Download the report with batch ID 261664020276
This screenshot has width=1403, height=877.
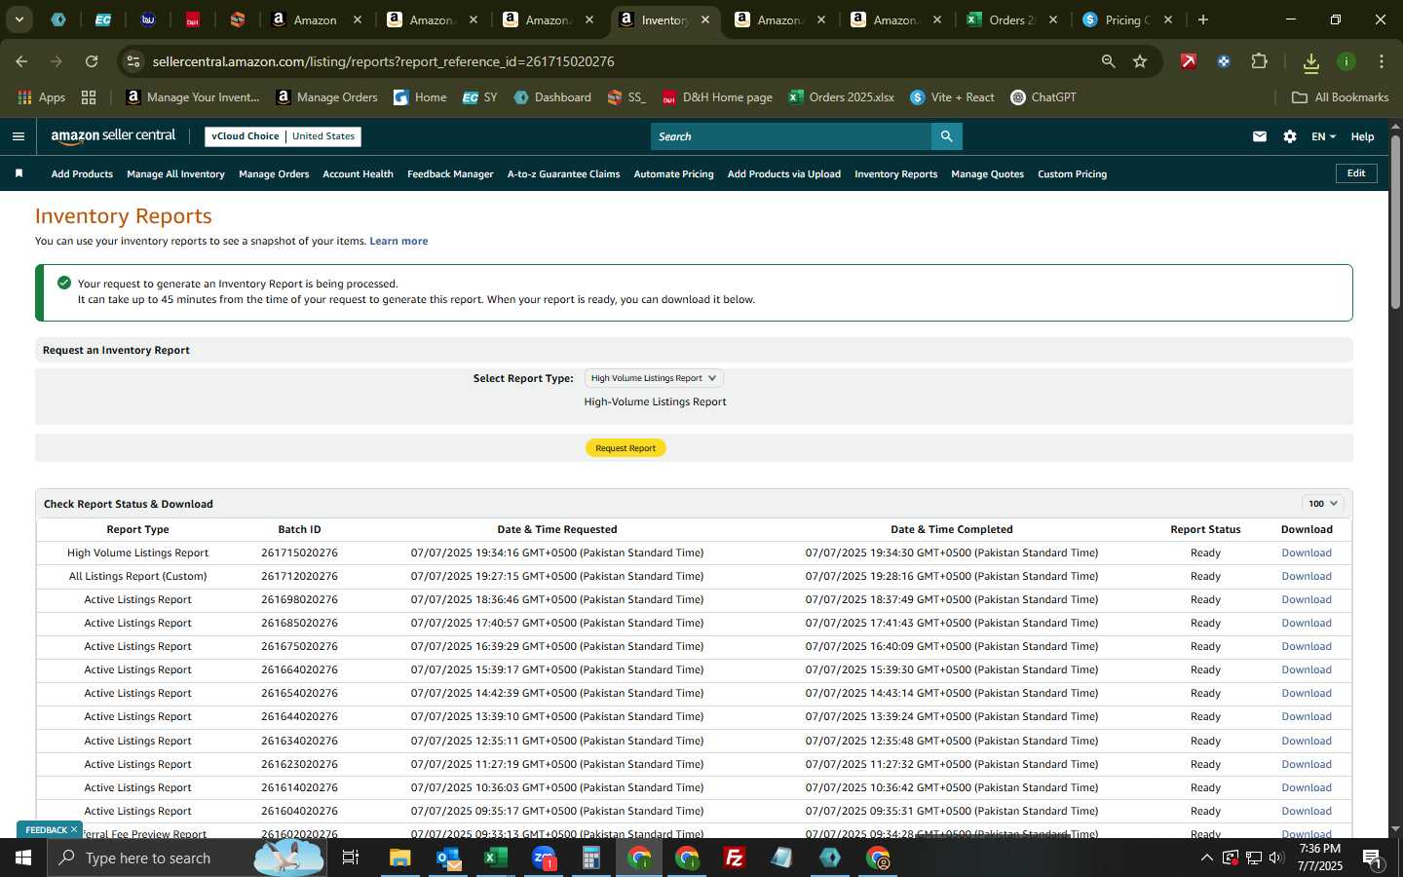click(x=1307, y=669)
